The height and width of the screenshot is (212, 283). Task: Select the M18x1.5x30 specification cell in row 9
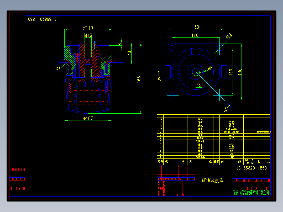tap(231, 132)
